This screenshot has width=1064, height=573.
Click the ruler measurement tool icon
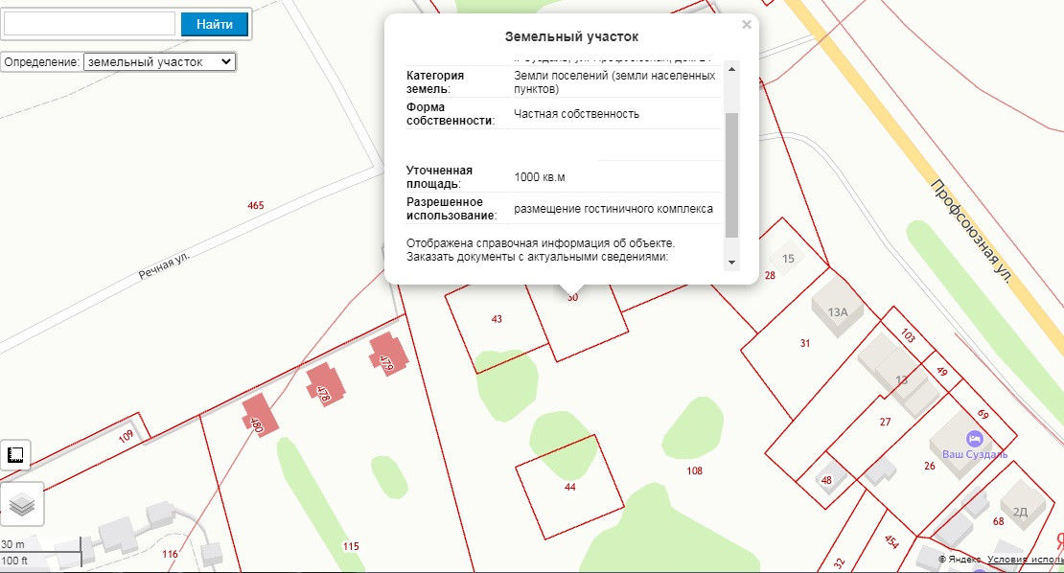[15, 455]
